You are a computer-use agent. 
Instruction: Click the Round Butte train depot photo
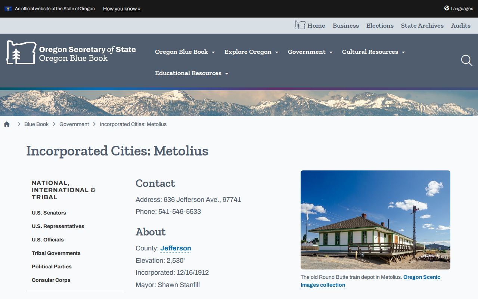375,220
